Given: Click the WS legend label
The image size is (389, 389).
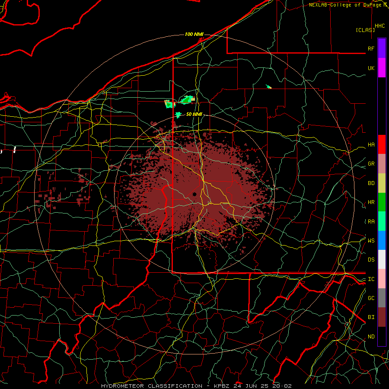Looking at the screenshot, I should (371, 240).
